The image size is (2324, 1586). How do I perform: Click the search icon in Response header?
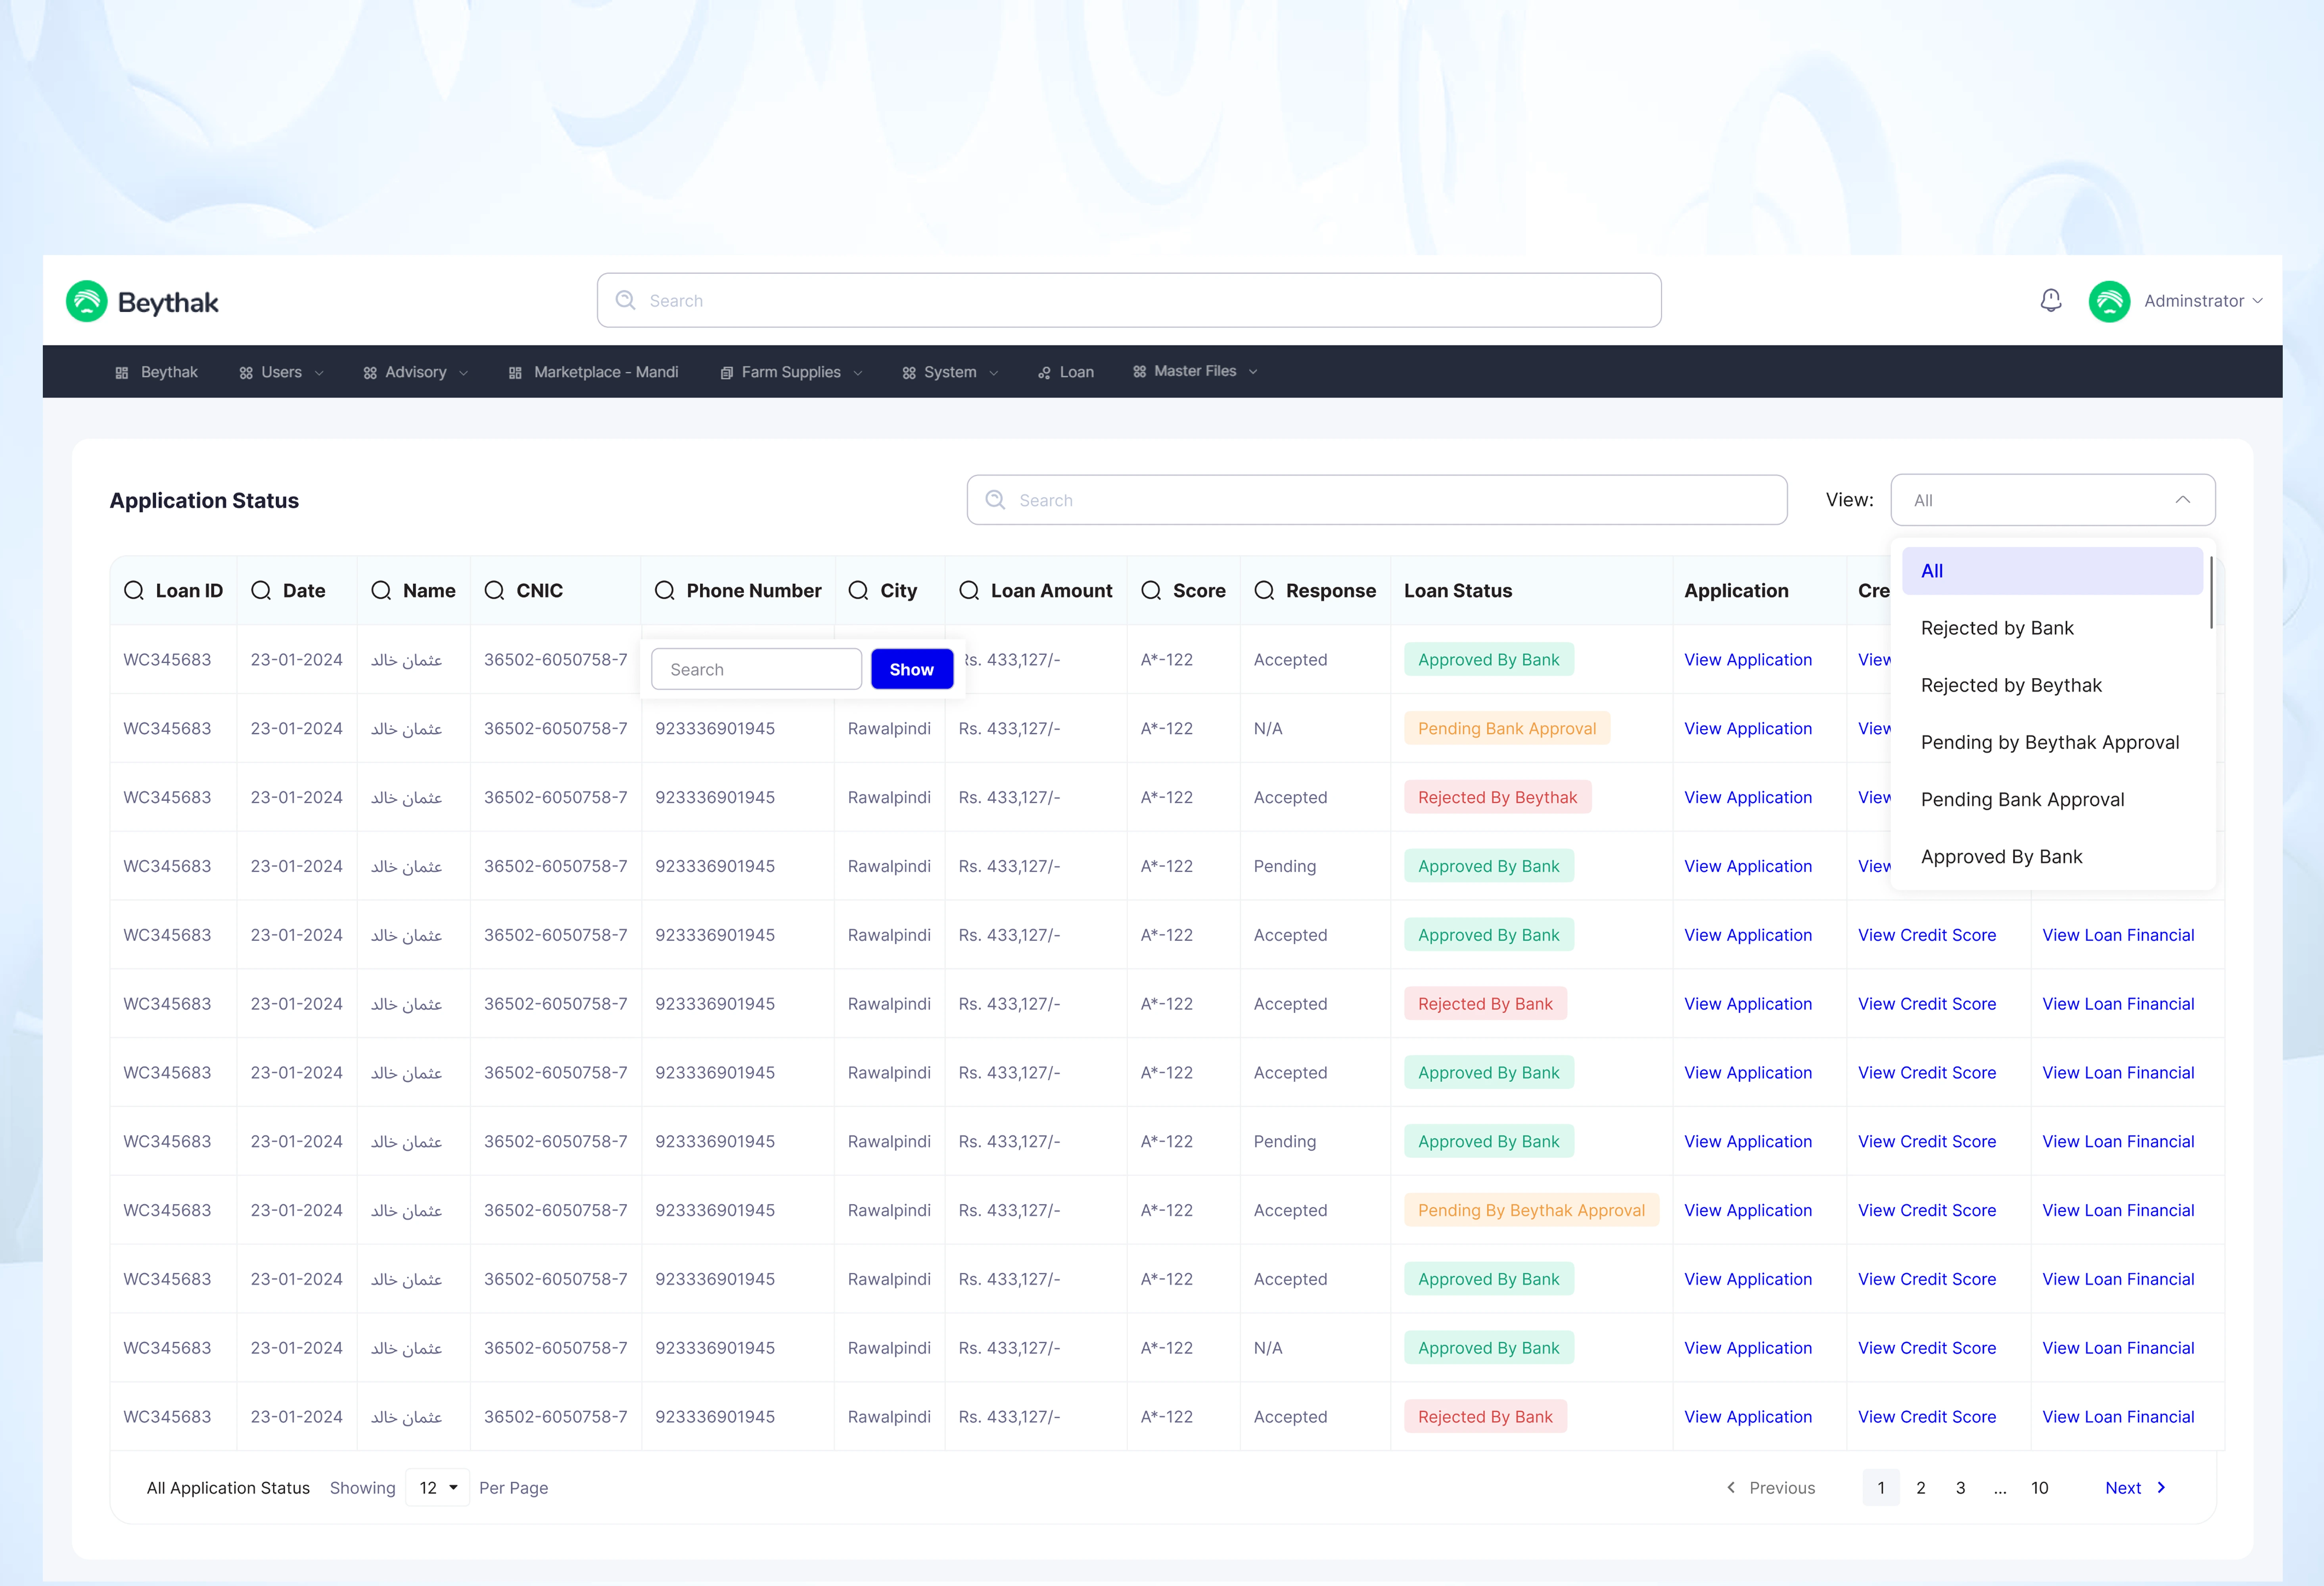(1264, 591)
